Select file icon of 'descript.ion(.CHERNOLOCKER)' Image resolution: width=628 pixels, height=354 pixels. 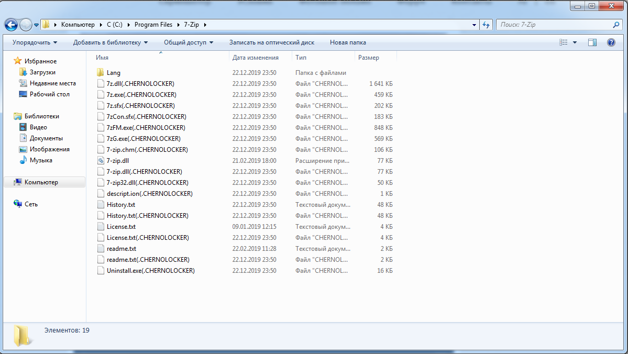pos(101,193)
